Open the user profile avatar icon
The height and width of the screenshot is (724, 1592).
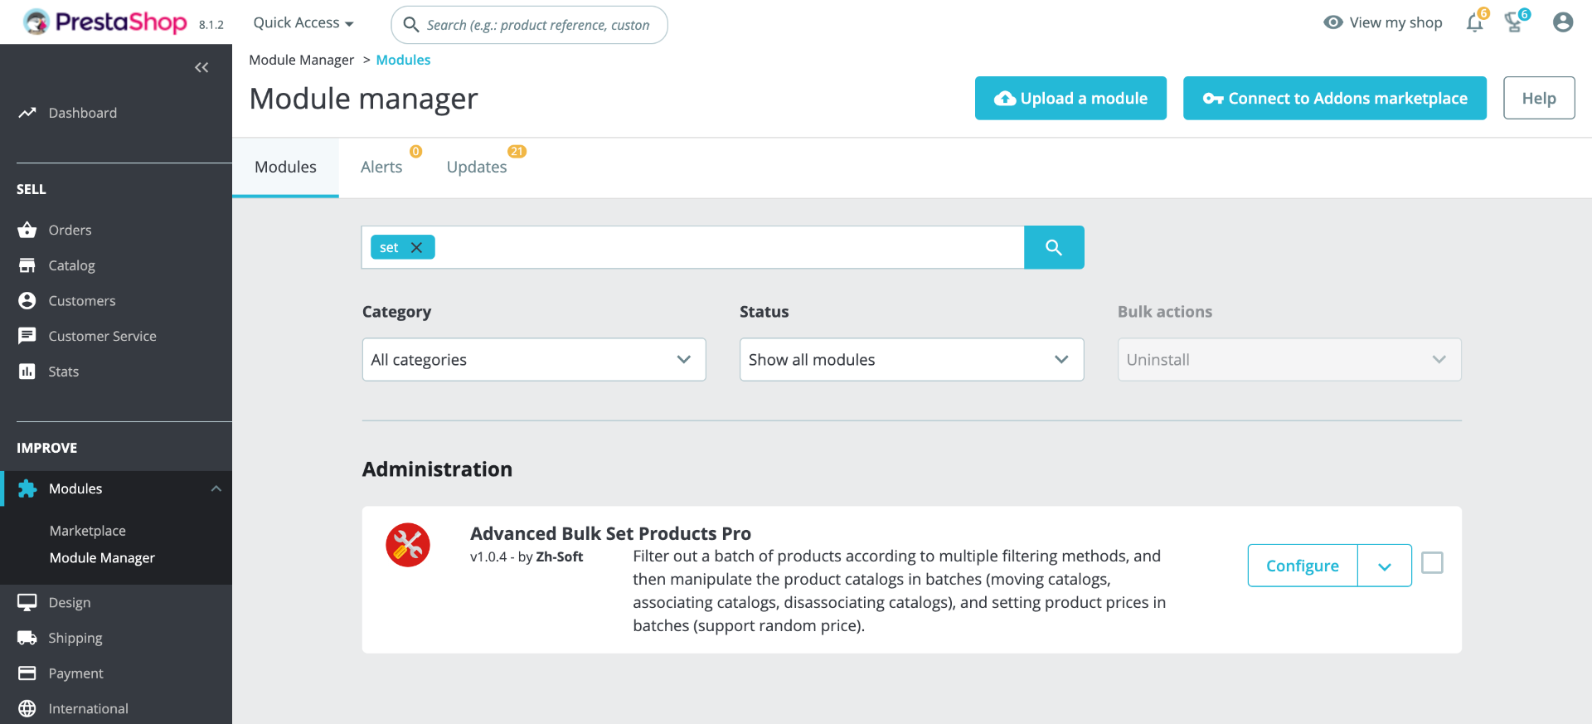click(x=1563, y=22)
